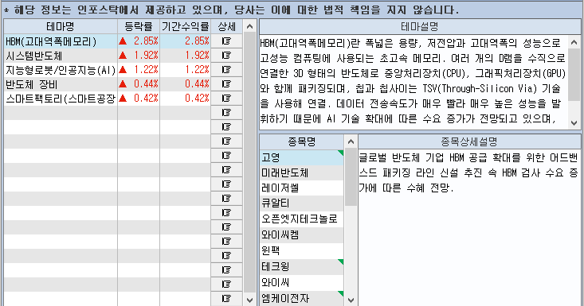Select stock 윈팩
The width and height of the screenshot is (584, 306).
tap(301, 250)
